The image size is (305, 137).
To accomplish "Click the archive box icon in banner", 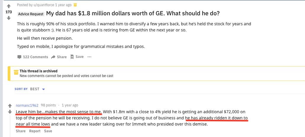I will 16,72.
